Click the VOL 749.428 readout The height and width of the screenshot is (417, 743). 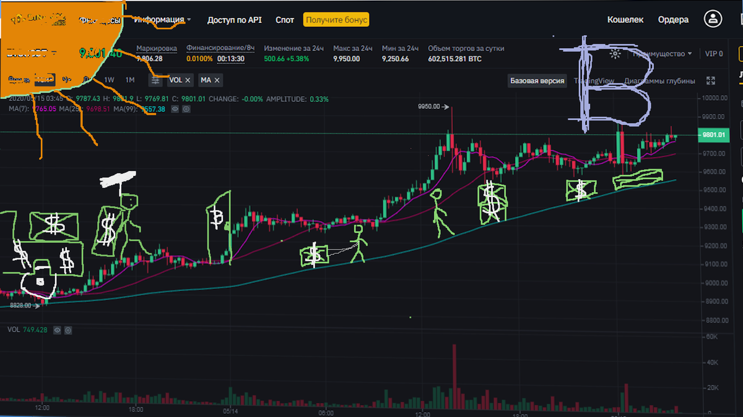coord(28,331)
